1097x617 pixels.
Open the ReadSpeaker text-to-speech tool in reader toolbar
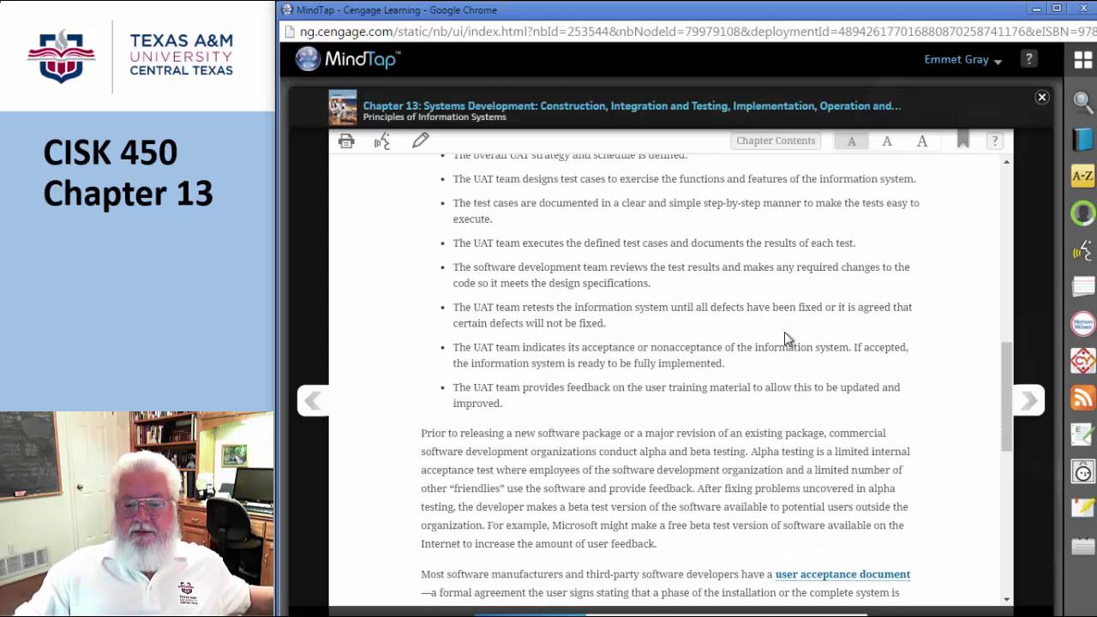click(382, 141)
